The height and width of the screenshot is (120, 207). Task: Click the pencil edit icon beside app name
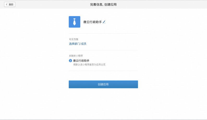pyautogui.click(x=104, y=22)
